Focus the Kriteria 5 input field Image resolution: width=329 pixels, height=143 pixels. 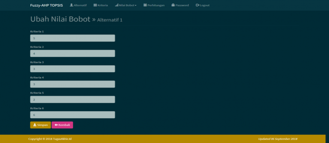tap(73, 100)
